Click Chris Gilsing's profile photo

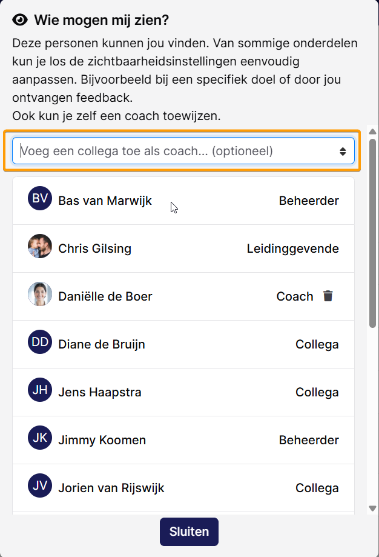pos(40,246)
